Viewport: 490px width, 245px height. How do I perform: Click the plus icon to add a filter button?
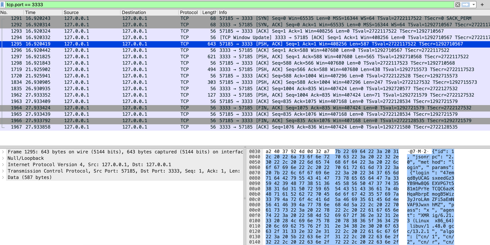pyautogui.click(x=482, y=4)
